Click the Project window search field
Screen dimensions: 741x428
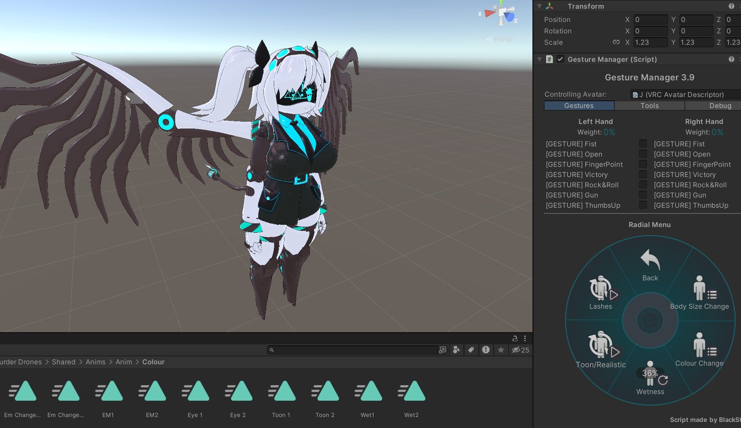tap(352, 350)
